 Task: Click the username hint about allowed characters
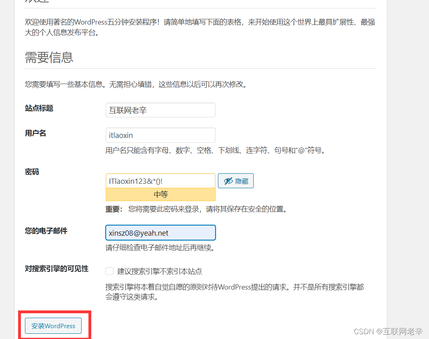tap(216, 150)
